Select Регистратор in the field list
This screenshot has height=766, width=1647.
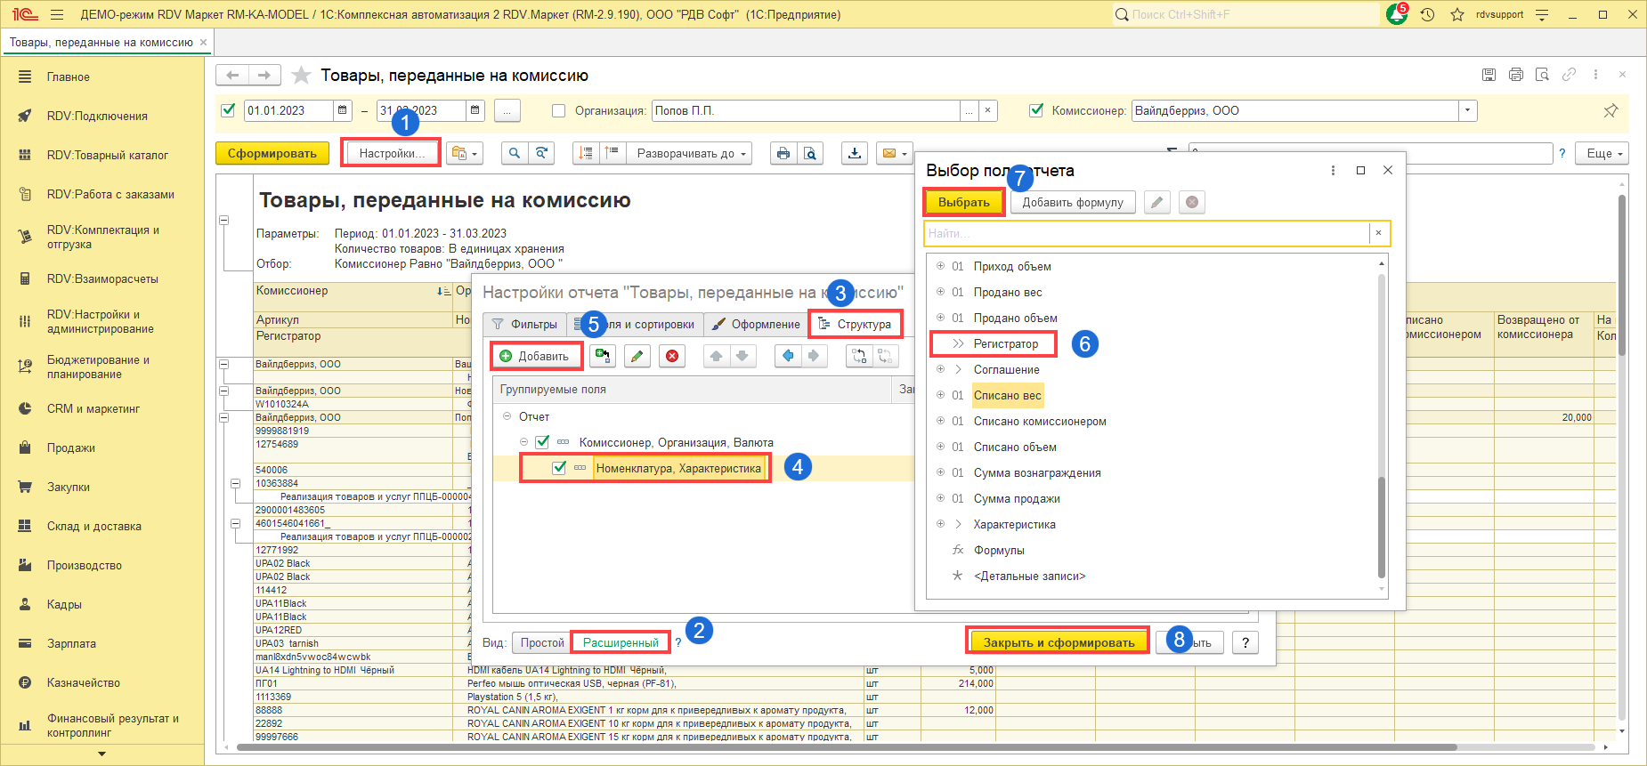[x=1005, y=343]
